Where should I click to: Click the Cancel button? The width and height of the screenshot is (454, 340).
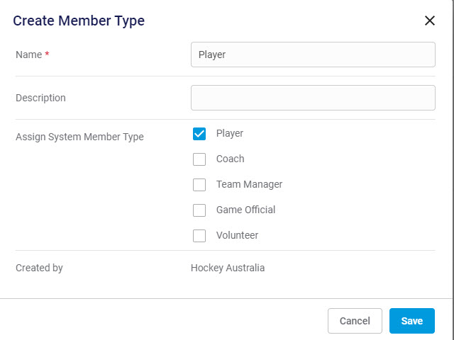(355, 321)
